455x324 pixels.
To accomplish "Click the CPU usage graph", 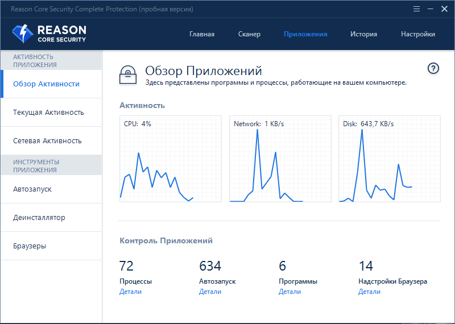I will coord(171,159).
